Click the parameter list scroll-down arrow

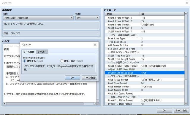pos(186,104)
